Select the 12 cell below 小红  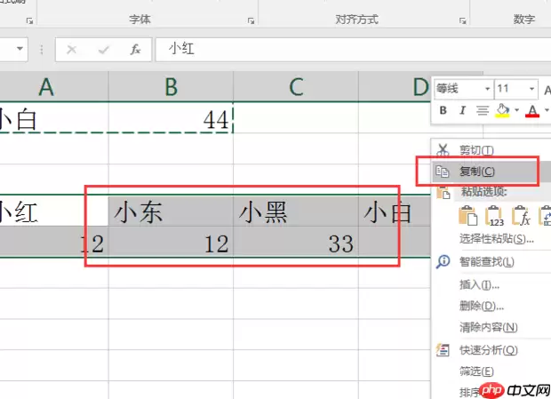[x=54, y=242]
